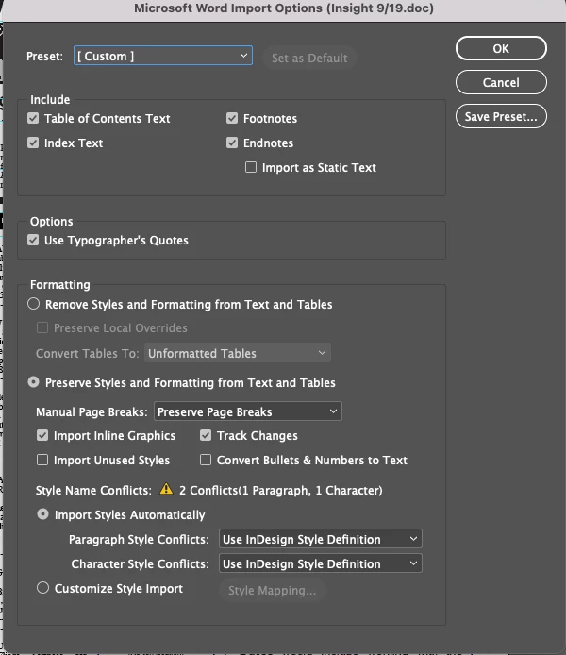Image resolution: width=566 pixels, height=655 pixels.
Task: Disable Use Typographer's Quotes
Action: 33,240
